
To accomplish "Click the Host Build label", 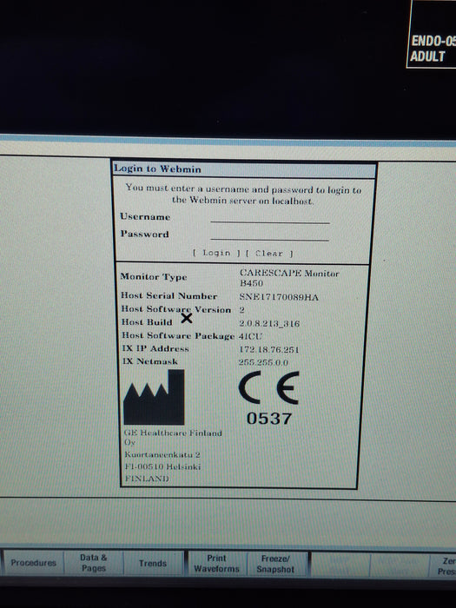I will pyautogui.click(x=147, y=322).
